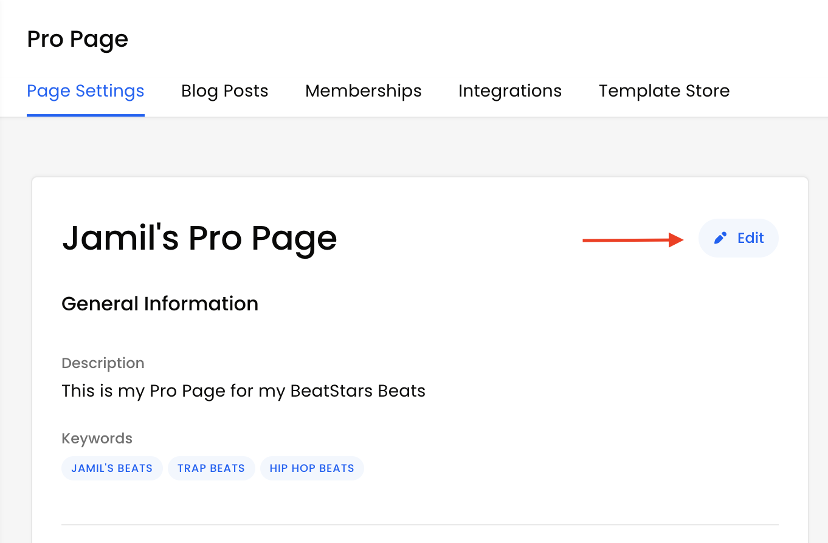This screenshot has height=543, width=828.
Task: Select the TRAP BEATS keyword tag
Action: [x=211, y=468]
